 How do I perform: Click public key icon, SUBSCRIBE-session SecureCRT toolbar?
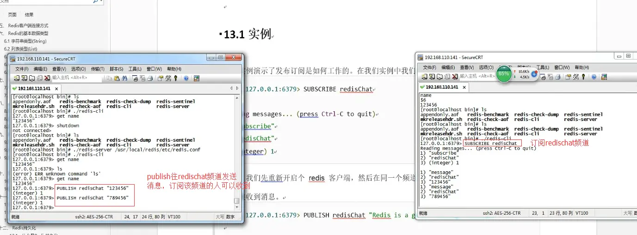point(583,77)
